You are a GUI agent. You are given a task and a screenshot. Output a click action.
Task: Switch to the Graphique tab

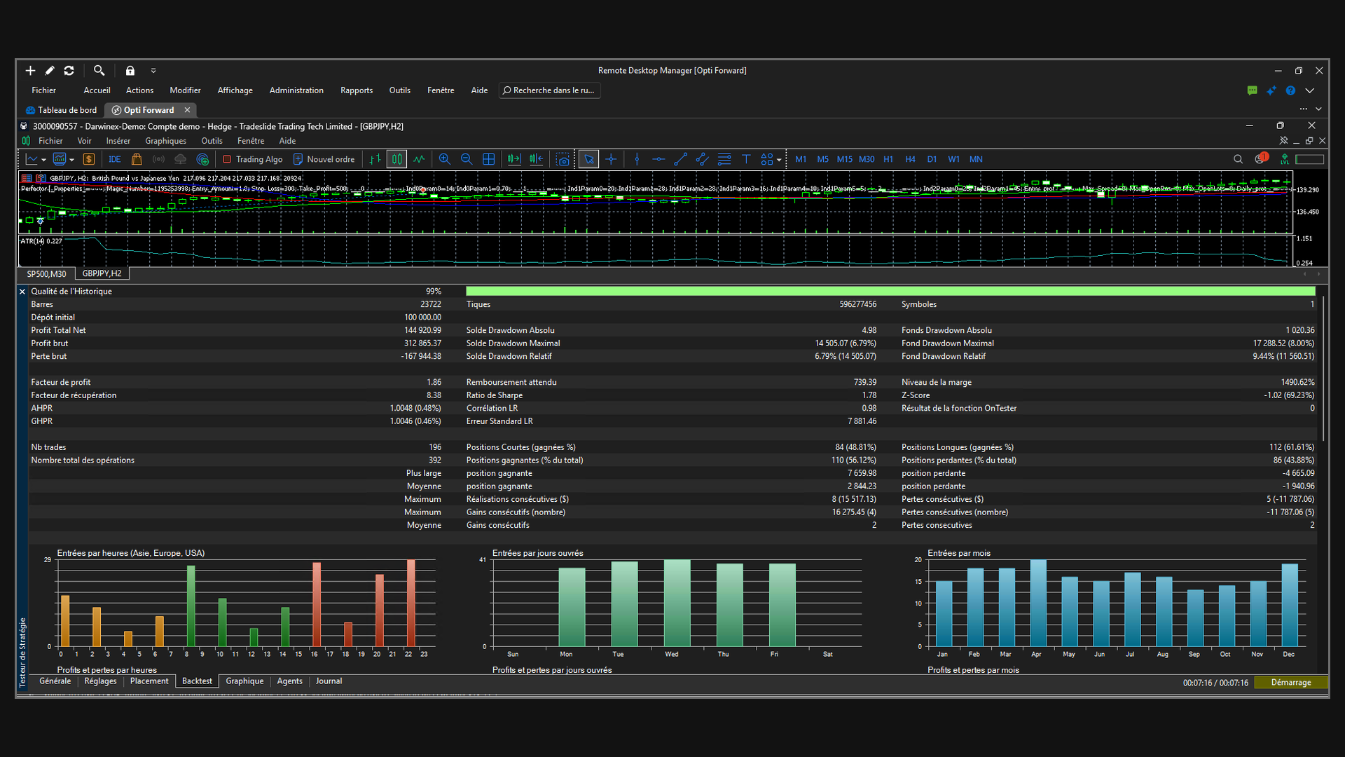[x=244, y=681]
